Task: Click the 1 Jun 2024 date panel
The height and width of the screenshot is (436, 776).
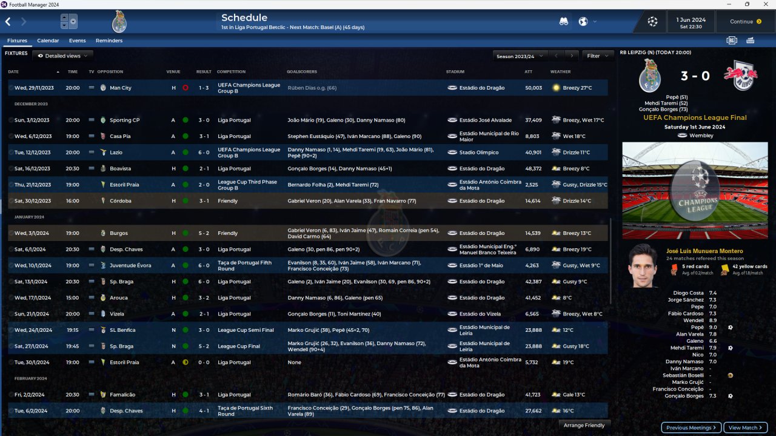Action: tap(691, 22)
